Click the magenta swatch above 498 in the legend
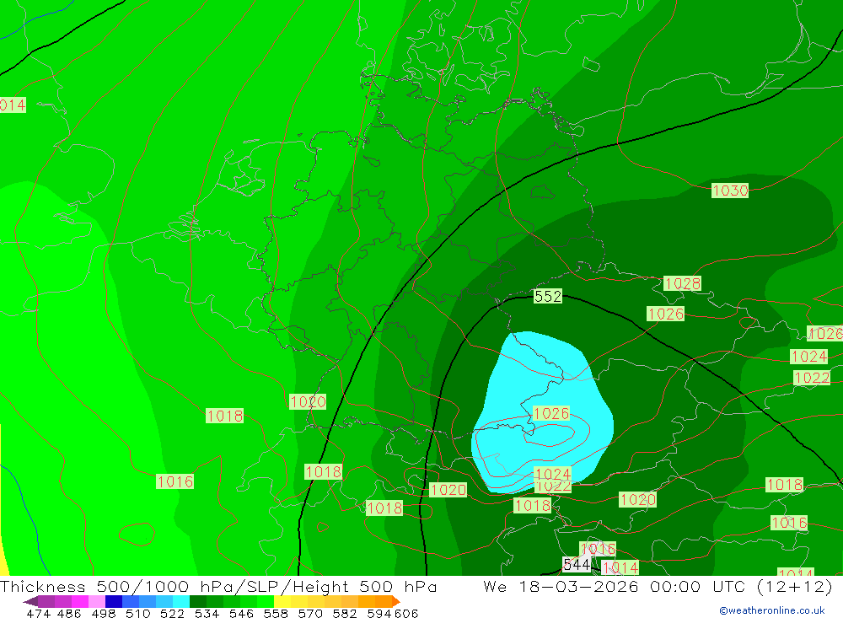 (x=79, y=601)
